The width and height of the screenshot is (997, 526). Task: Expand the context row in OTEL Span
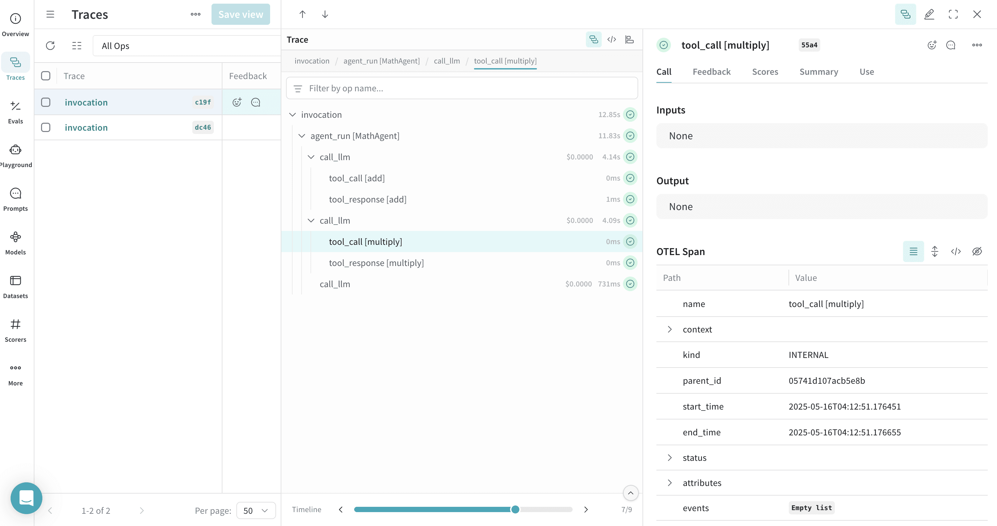670,329
